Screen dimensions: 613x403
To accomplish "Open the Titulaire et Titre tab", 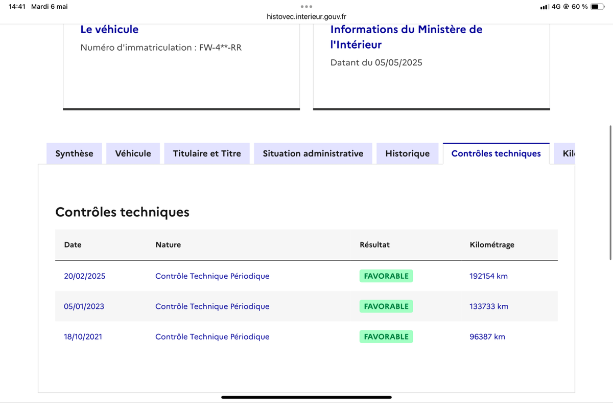I will (207, 153).
